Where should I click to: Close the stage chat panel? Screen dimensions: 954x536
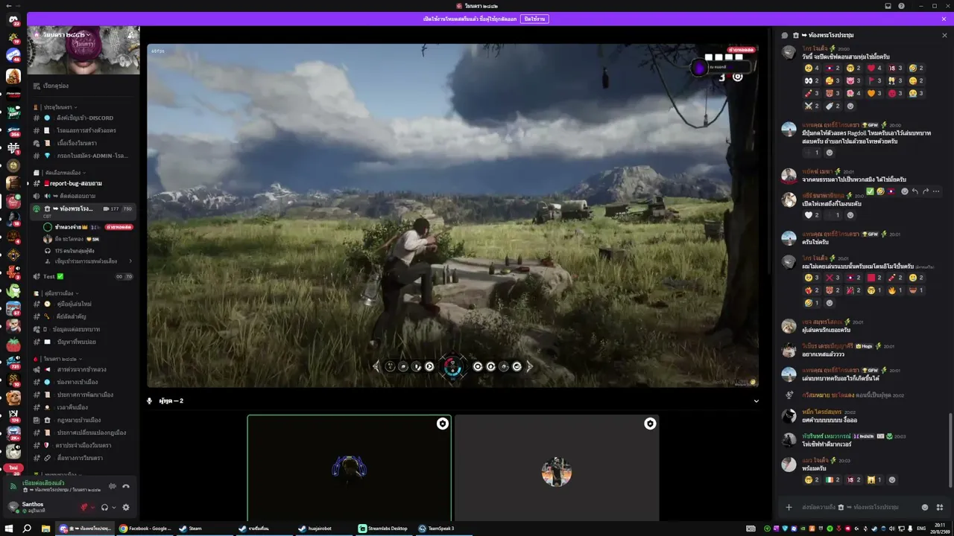[x=944, y=35]
